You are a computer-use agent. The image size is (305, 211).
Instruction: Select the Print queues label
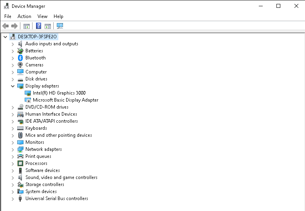tap(38, 156)
